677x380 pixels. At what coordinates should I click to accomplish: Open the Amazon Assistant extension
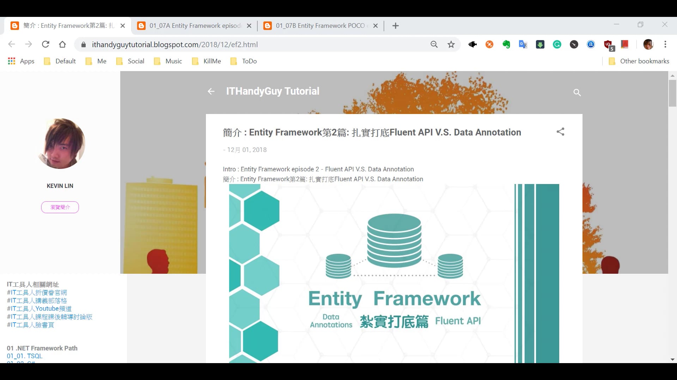click(x=590, y=44)
